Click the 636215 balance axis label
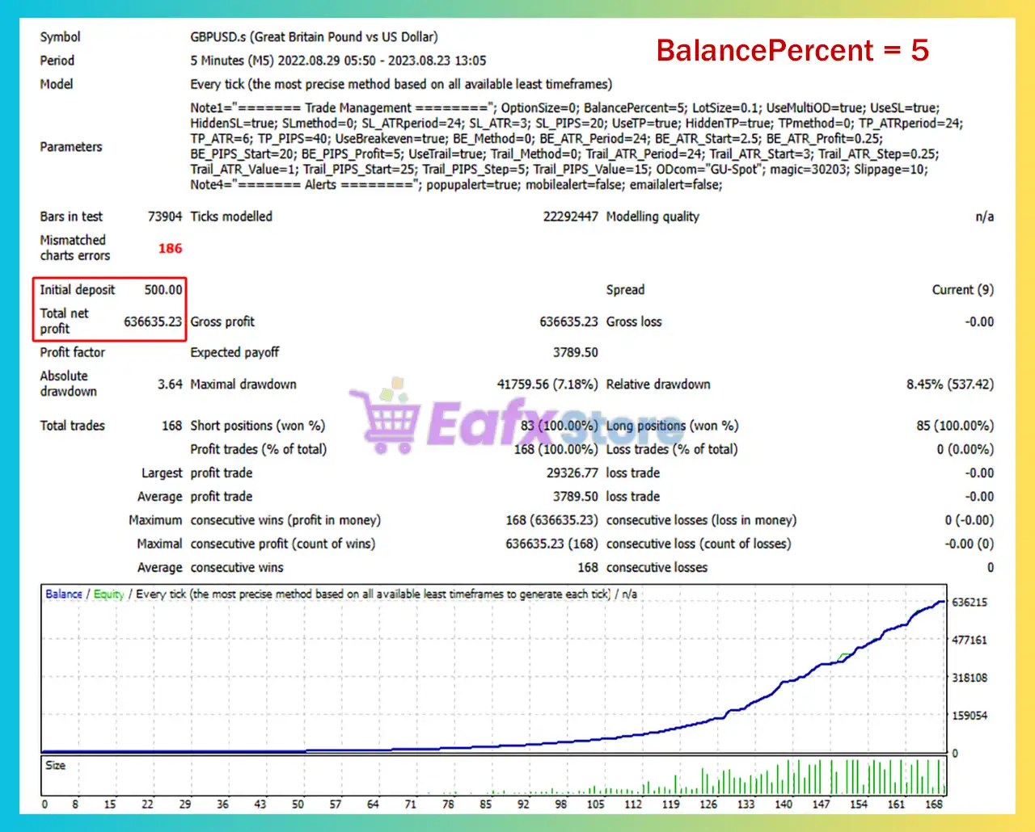The width and height of the screenshot is (1035, 832). click(969, 603)
